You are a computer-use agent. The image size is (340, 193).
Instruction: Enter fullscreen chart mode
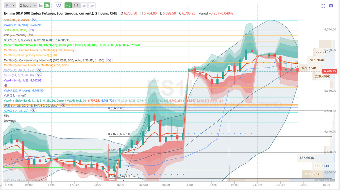tap(323, 6)
